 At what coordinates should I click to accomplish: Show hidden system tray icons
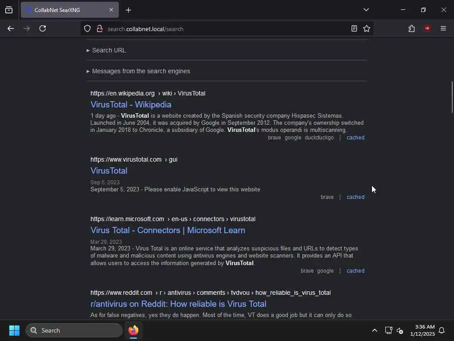pos(374,330)
